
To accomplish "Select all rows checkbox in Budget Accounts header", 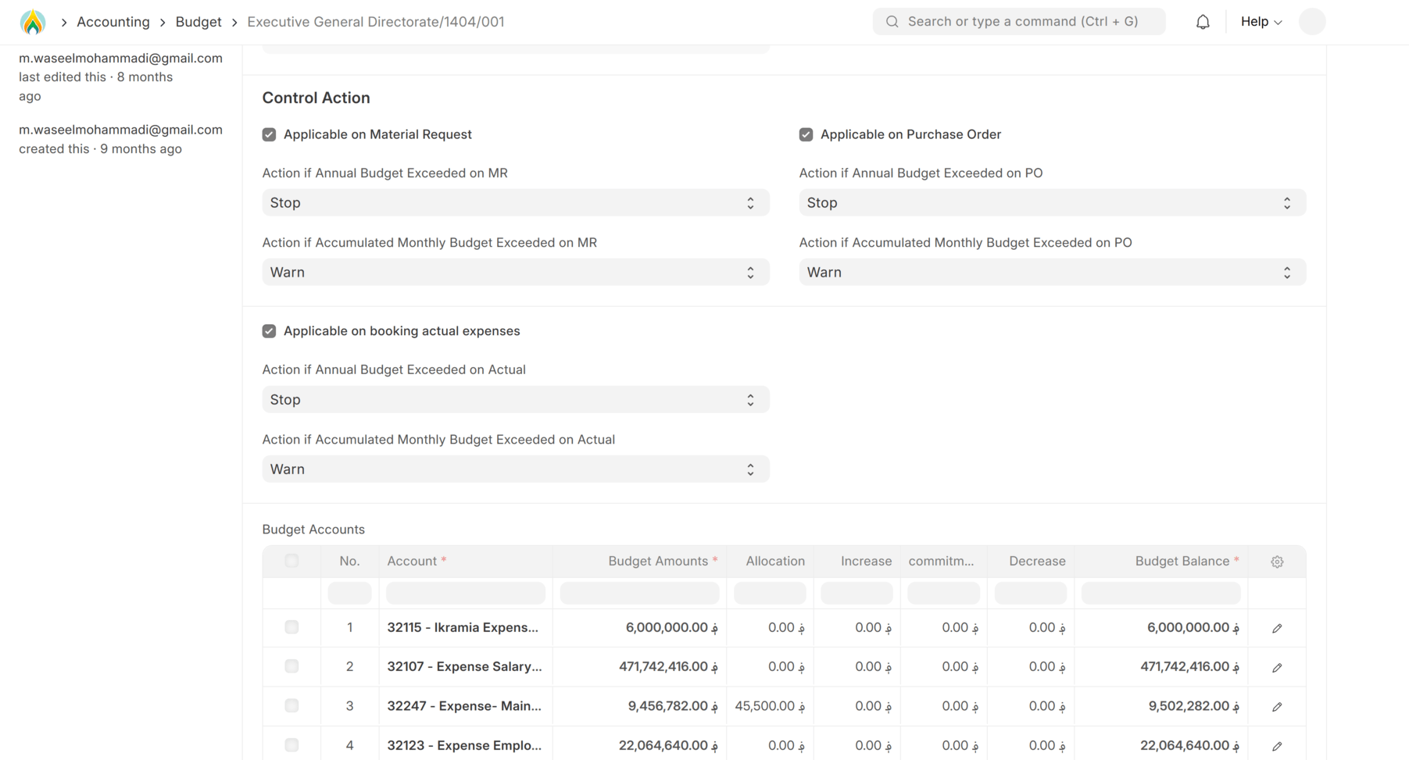I will (x=291, y=561).
